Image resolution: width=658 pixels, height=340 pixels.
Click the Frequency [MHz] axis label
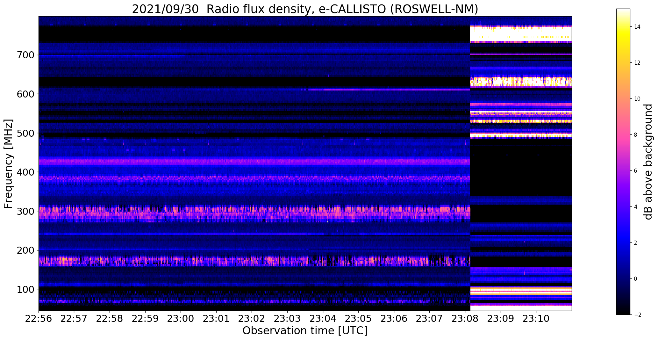point(8,164)
